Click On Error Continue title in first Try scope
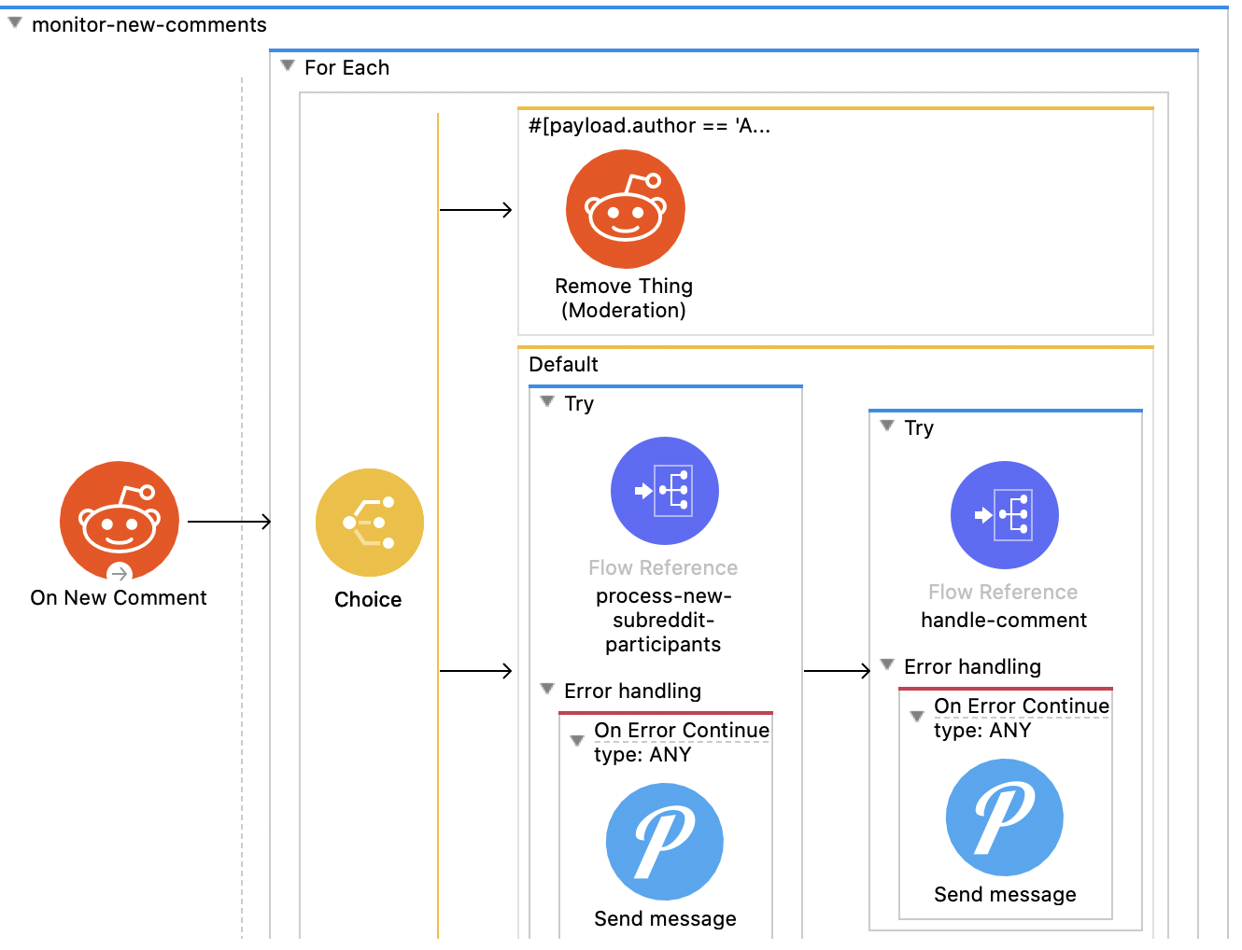This screenshot has height=950, width=1242. point(682,731)
